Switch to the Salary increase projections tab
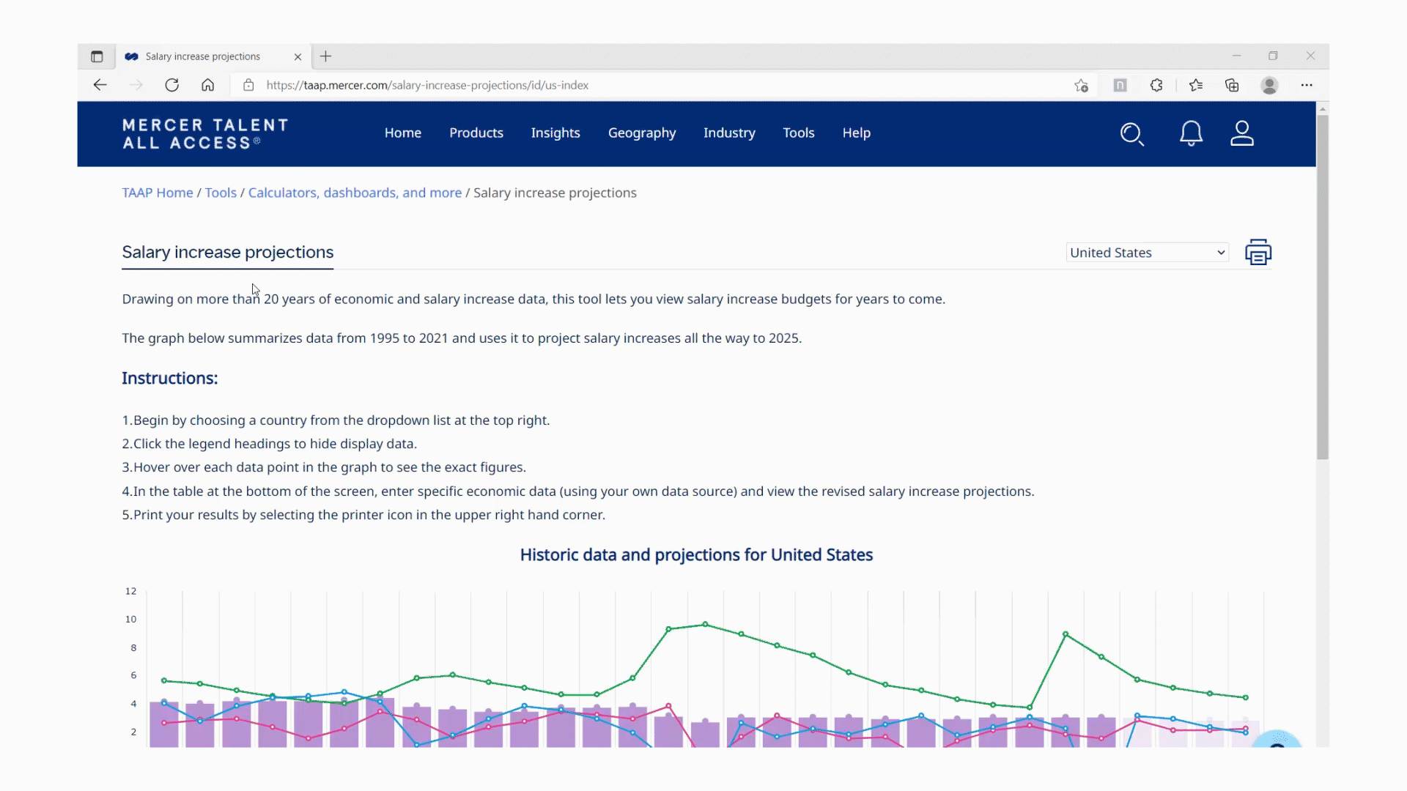Viewport: 1407px width, 791px height. [x=202, y=56]
